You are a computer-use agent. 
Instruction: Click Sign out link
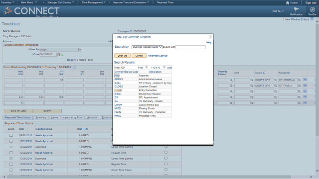(x=311, y=3)
